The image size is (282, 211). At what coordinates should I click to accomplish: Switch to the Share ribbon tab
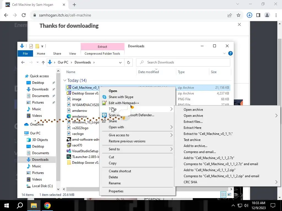pyautogui.click(x=57, y=54)
